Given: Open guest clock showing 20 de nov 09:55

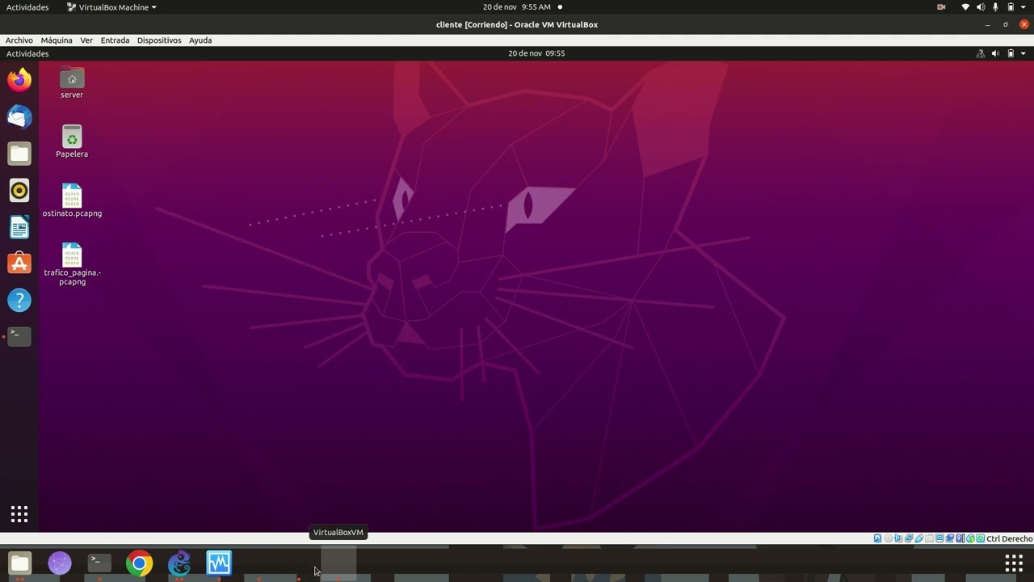Looking at the screenshot, I should click(x=536, y=53).
